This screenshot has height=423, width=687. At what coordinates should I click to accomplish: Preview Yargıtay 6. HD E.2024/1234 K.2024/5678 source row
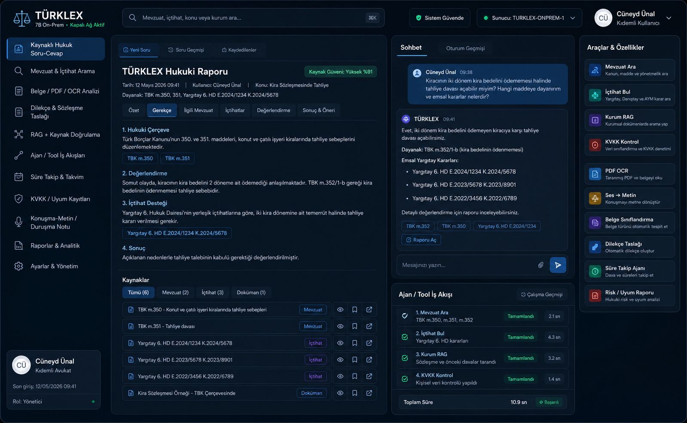(340, 343)
